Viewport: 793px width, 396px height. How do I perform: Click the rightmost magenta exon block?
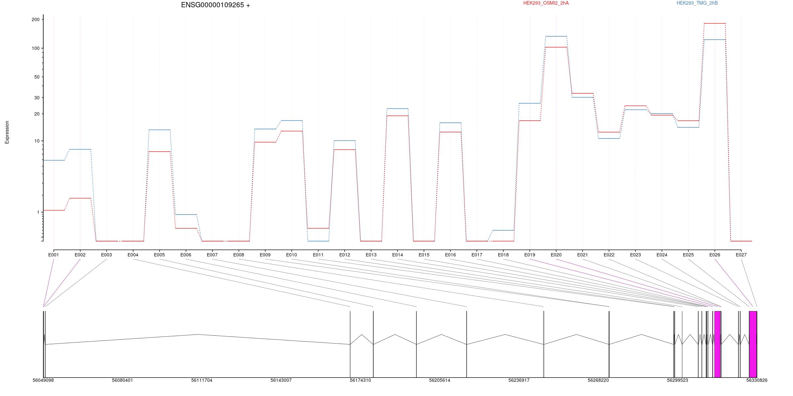click(x=753, y=344)
